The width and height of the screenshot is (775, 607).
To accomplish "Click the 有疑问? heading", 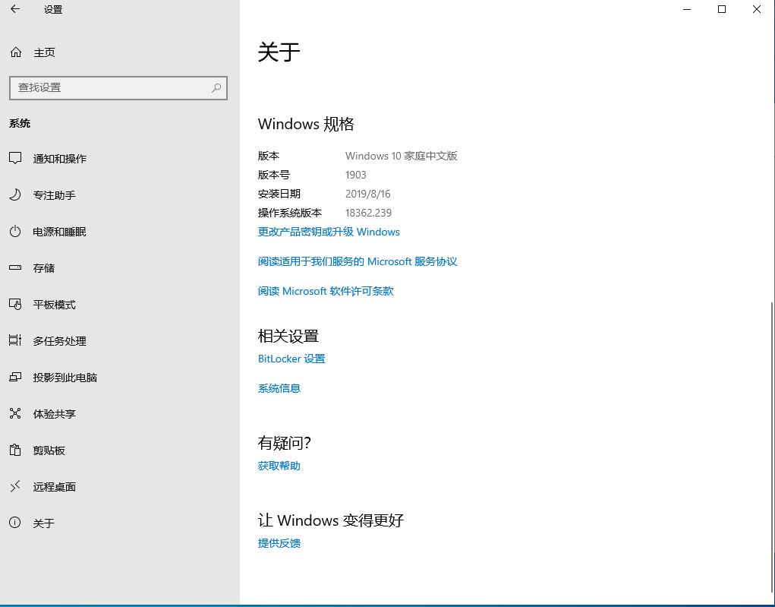I will (x=284, y=443).
